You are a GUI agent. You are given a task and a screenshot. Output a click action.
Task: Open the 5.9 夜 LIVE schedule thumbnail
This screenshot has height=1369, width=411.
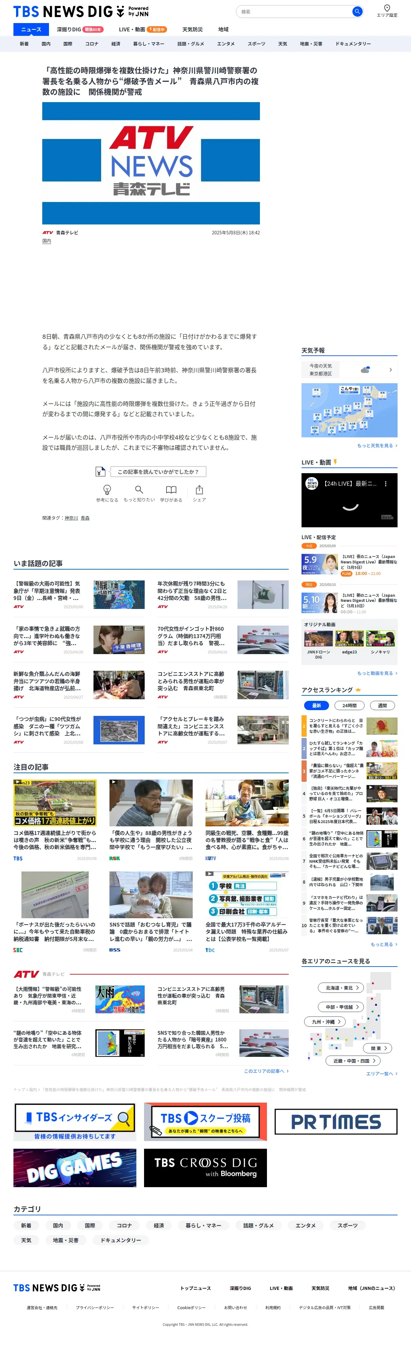coord(320,564)
